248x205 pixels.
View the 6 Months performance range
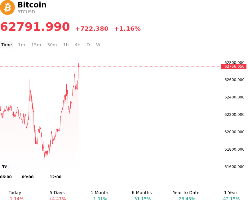coord(142,196)
